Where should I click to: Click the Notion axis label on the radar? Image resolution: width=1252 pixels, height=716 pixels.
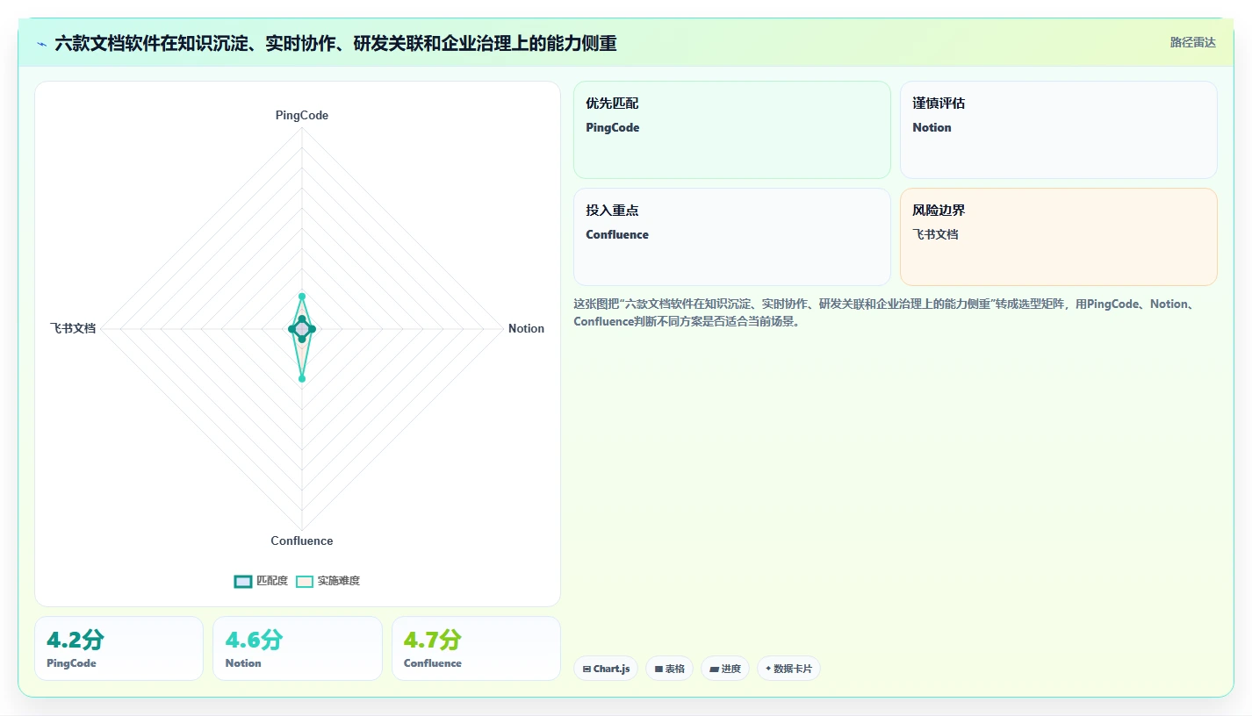(x=526, y=328)
